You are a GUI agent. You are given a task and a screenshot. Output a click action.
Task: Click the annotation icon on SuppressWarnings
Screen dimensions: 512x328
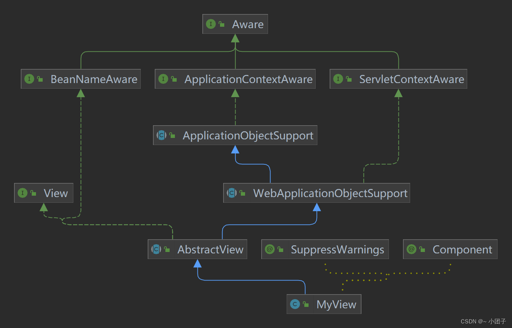pos(270,249)
